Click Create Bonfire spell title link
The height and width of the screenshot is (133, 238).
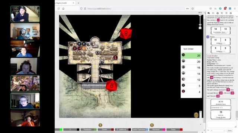212,56
